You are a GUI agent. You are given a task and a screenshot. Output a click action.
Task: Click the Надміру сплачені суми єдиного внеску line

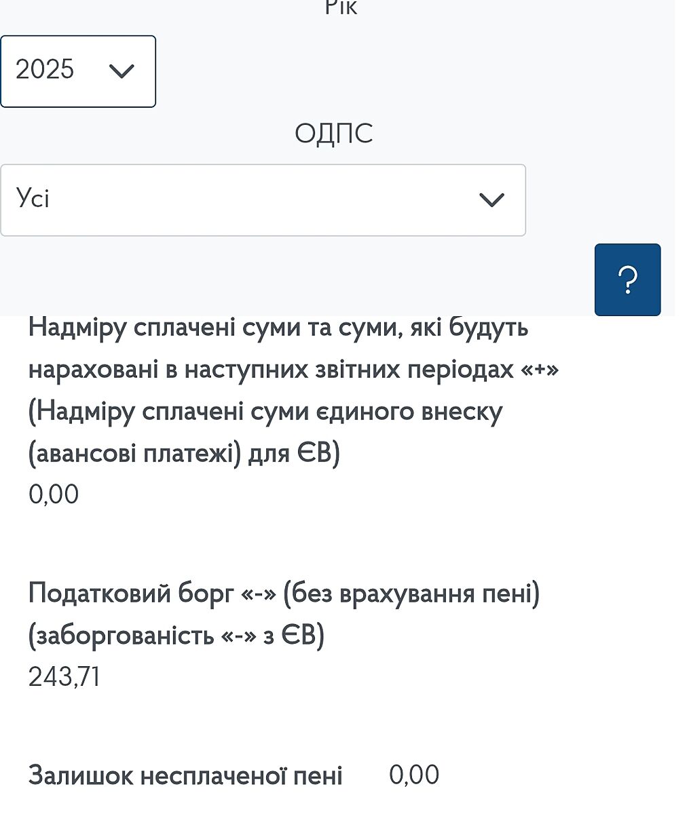pyautogui.click(x=265, y=411)
